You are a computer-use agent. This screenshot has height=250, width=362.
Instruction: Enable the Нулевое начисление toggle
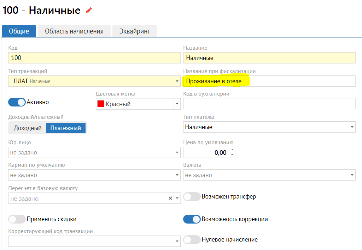[192, 240]
